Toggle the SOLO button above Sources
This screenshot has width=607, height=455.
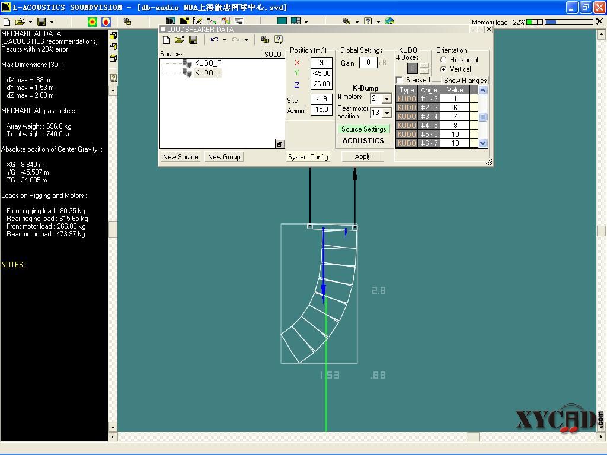coord(273,54)
